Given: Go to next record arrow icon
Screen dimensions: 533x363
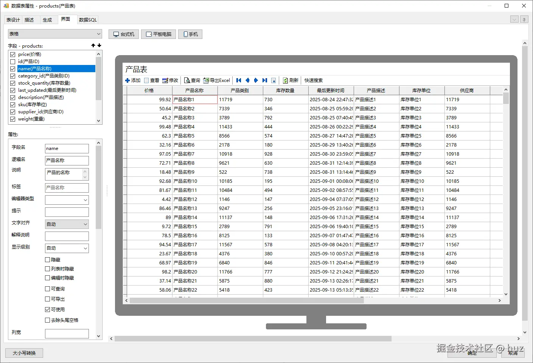Looking at the screenshot, I should (x=256, y=80).
